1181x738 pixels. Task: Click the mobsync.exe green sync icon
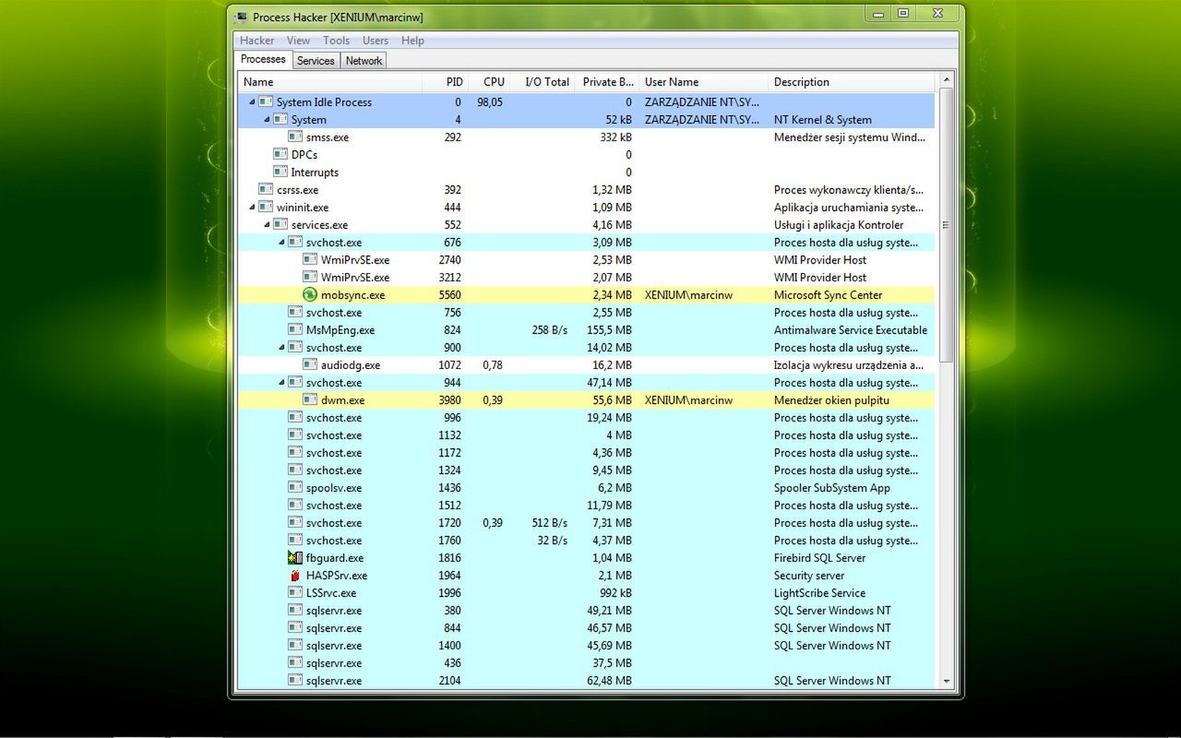(x=310, y=295)
